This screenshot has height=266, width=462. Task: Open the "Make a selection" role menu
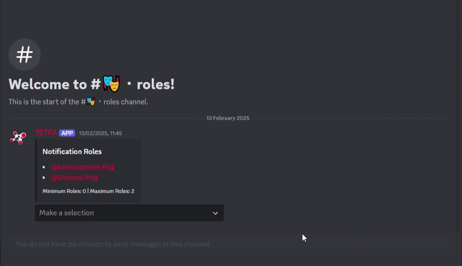click(115, 213)
